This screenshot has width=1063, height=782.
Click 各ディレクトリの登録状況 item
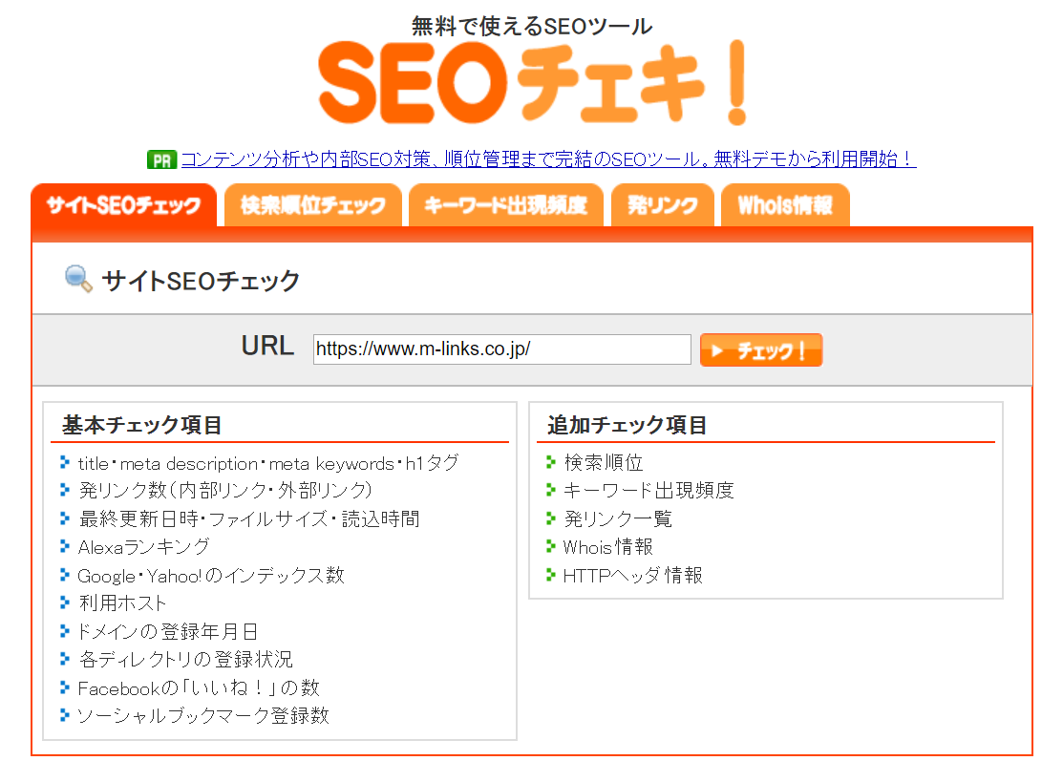pyautogui.click(x=185, y=660)
